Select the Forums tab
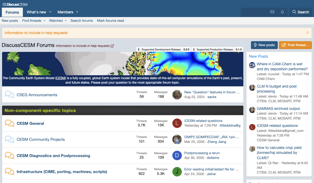This screenshot has width=314, height=183. pos(12,12)
